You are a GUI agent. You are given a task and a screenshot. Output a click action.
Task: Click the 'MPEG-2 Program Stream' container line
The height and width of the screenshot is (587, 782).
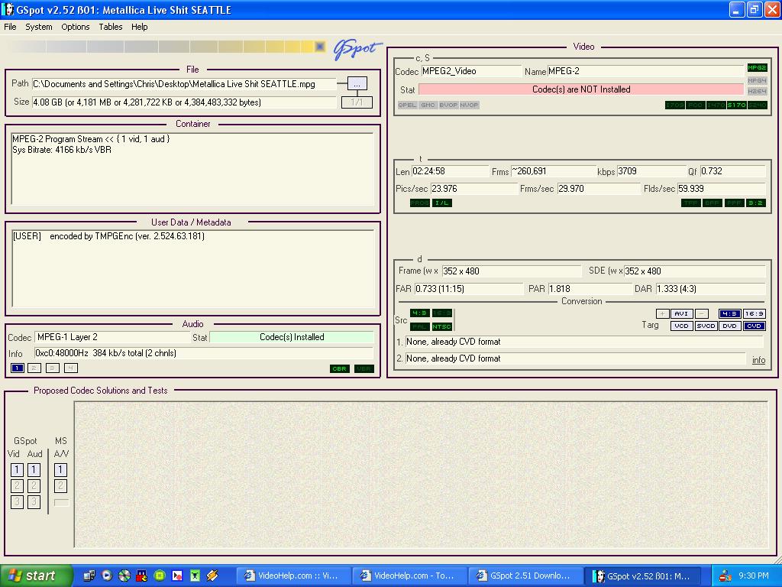click(x=91, y=139)
